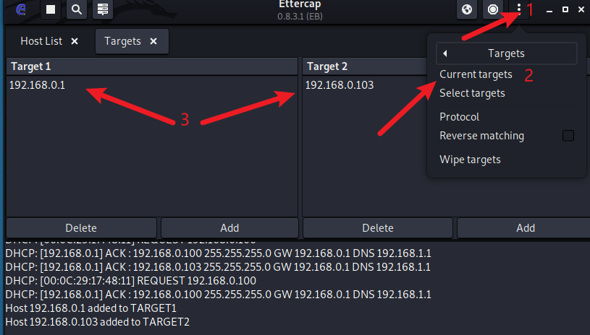
Task: Delete the selected Target 2 host
Action: point(378,227)
